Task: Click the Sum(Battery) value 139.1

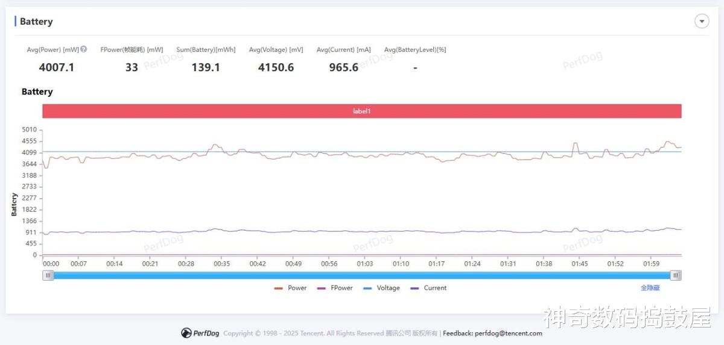Action: pos(206,67)
